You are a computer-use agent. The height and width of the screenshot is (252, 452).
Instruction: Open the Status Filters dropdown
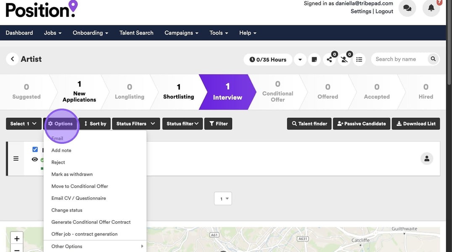[x=136, y=124]
